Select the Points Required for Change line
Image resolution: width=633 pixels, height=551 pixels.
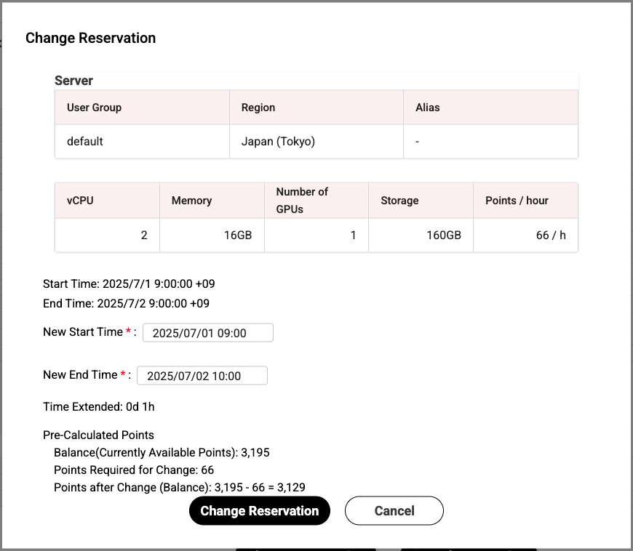coord(134,470)
